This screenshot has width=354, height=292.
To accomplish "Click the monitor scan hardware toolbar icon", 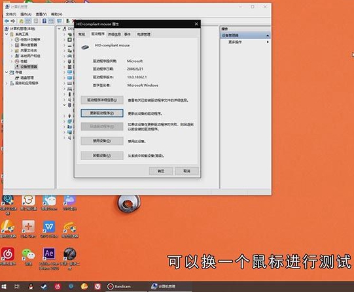I will pos(60,21).
